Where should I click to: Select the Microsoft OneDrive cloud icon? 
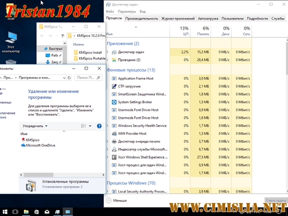click(x=23, y=145)
